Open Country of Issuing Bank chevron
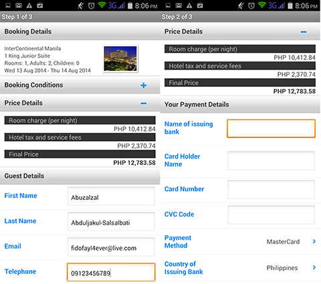The width and height of the screenshot is (321, 284). [314, 267]
